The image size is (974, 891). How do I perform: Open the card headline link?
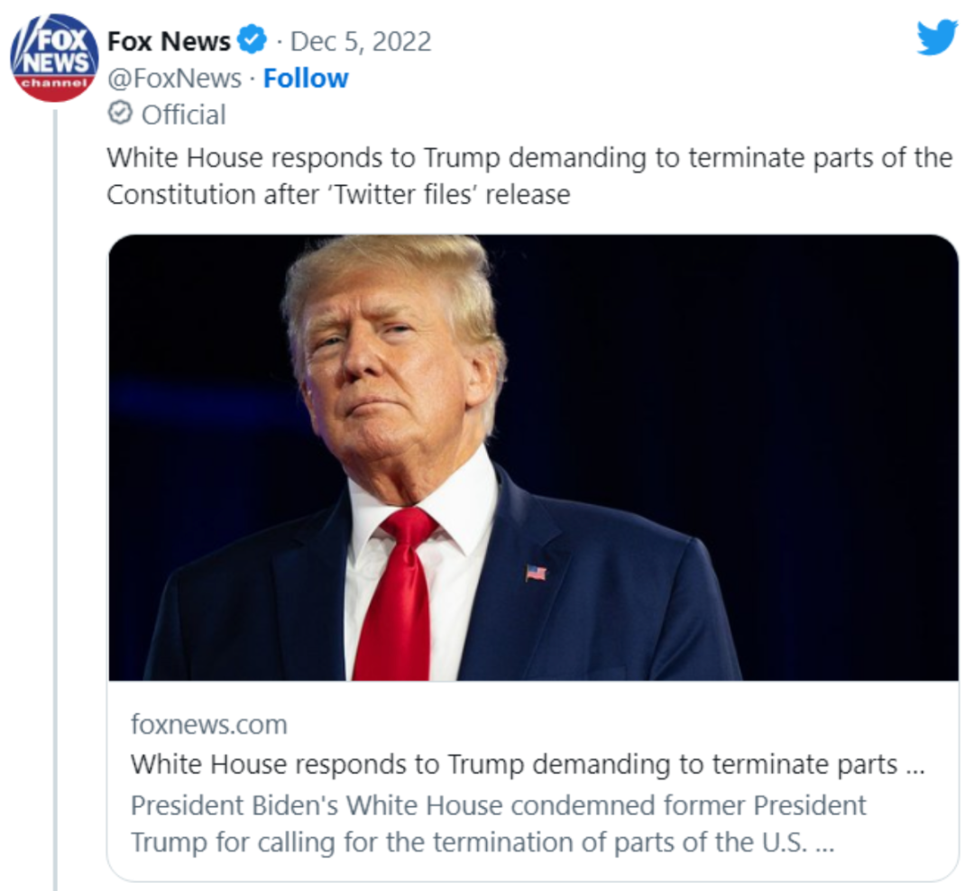point(528,764)
